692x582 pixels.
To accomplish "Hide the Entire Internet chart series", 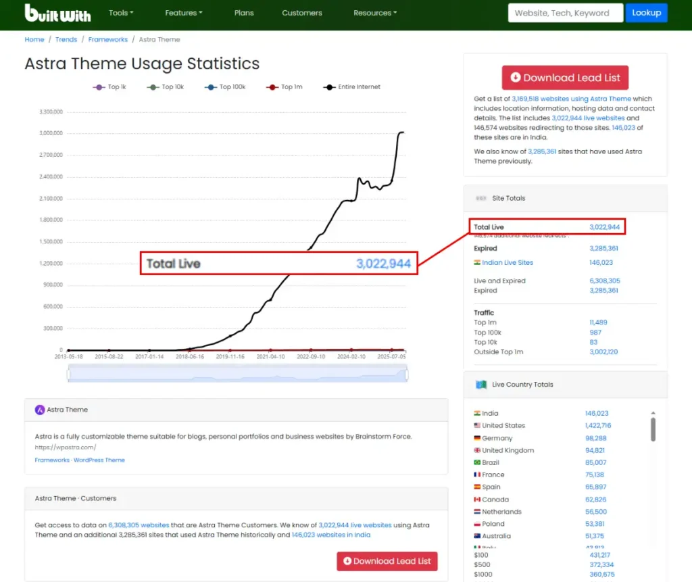I will click(x=352, y=87).
